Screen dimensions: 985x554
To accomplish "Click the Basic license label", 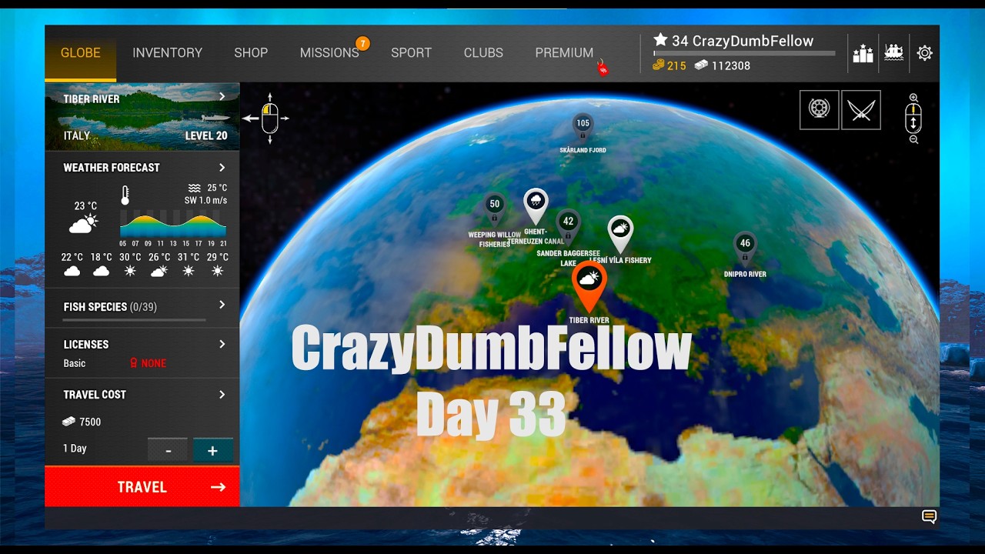I will click(x=75, y=363).
